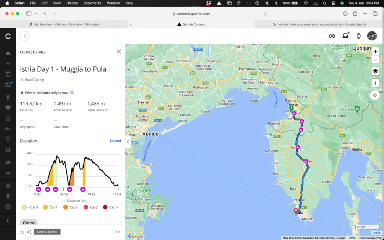Screen dimensions: 384x240
Task: Favorite the course with the star icon
Action: click(22, 232)
